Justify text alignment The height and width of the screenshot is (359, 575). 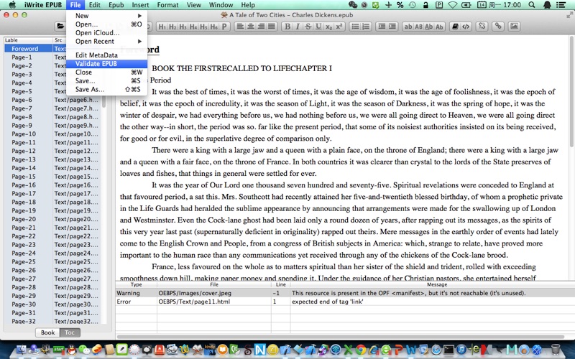pyautogui.click(x=272, y=27)
